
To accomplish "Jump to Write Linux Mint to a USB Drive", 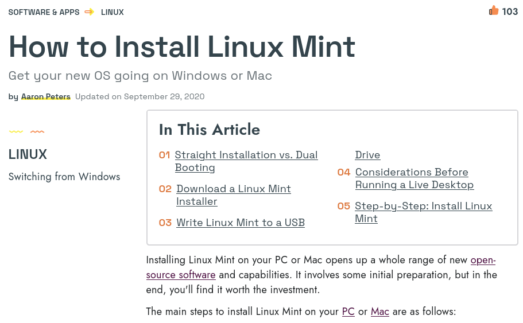I will (241, 223).
